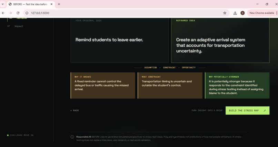Open a new tab with the plus icon
This screenshot has height=147, width=278.
pyautogui.click(x=59, y=4)
